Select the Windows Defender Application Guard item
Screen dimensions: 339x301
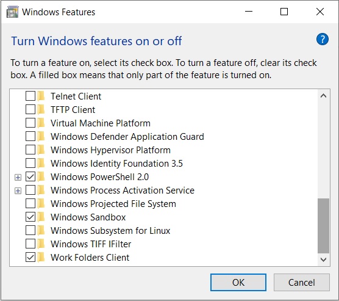tap(127, 137)
